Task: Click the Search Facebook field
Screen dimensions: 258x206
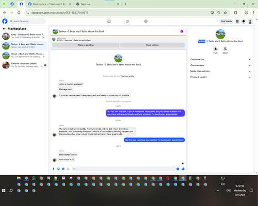Action: (x=27, y=21)
